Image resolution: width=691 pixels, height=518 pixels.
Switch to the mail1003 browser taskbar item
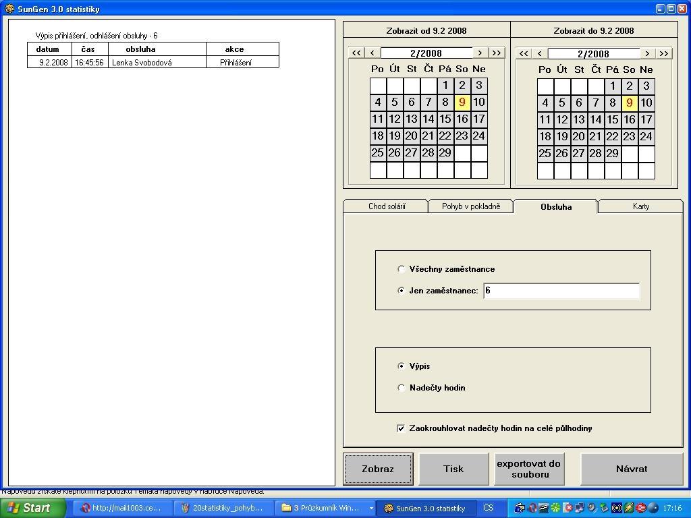point(121,508)
